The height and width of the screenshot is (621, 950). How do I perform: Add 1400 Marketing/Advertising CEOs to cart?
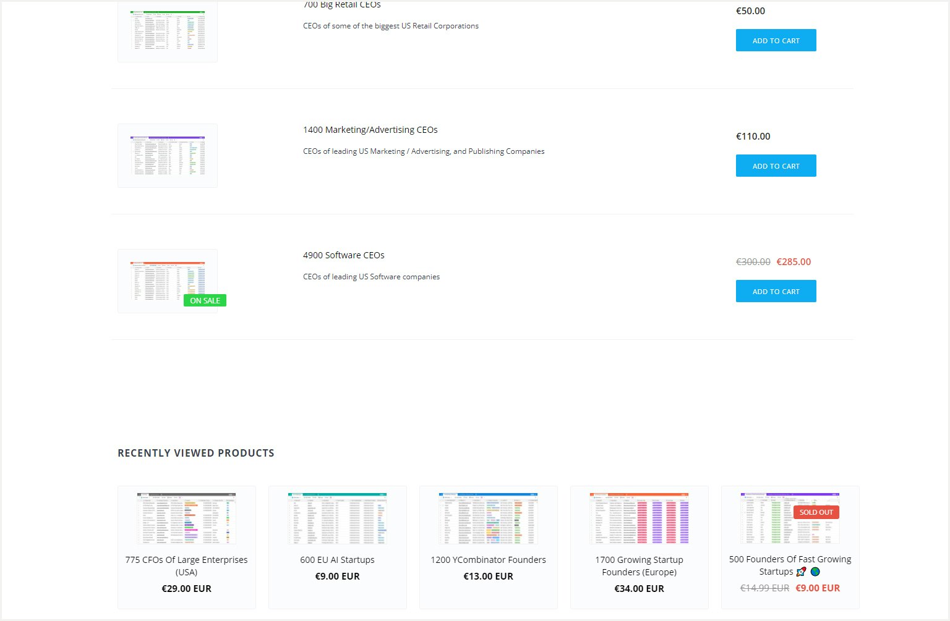tap(776, 166)
